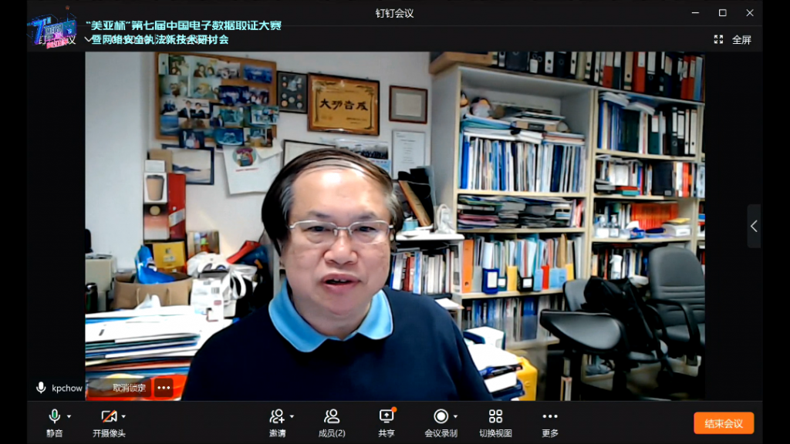This screenshot has height=444, width=790.
Task: Open the red three-dot video options button
Action: coord(164,388)
